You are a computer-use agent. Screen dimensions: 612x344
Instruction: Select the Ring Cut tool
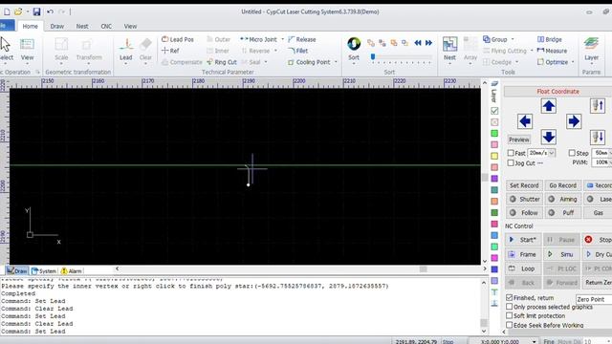[x=222, y=62]
